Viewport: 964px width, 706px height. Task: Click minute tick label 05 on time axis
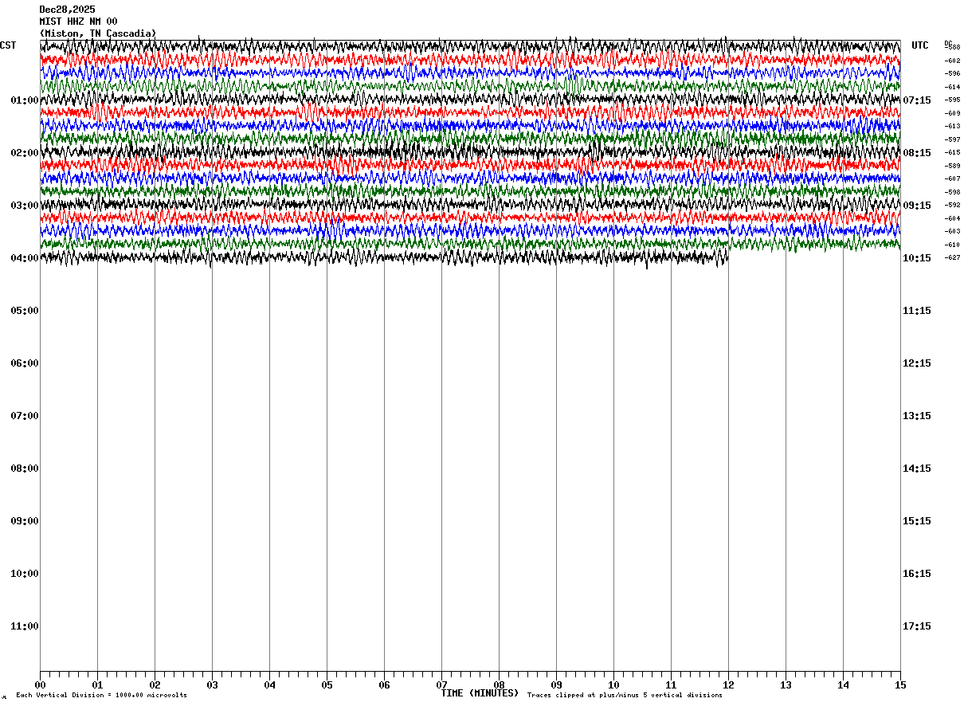point(327,685)
